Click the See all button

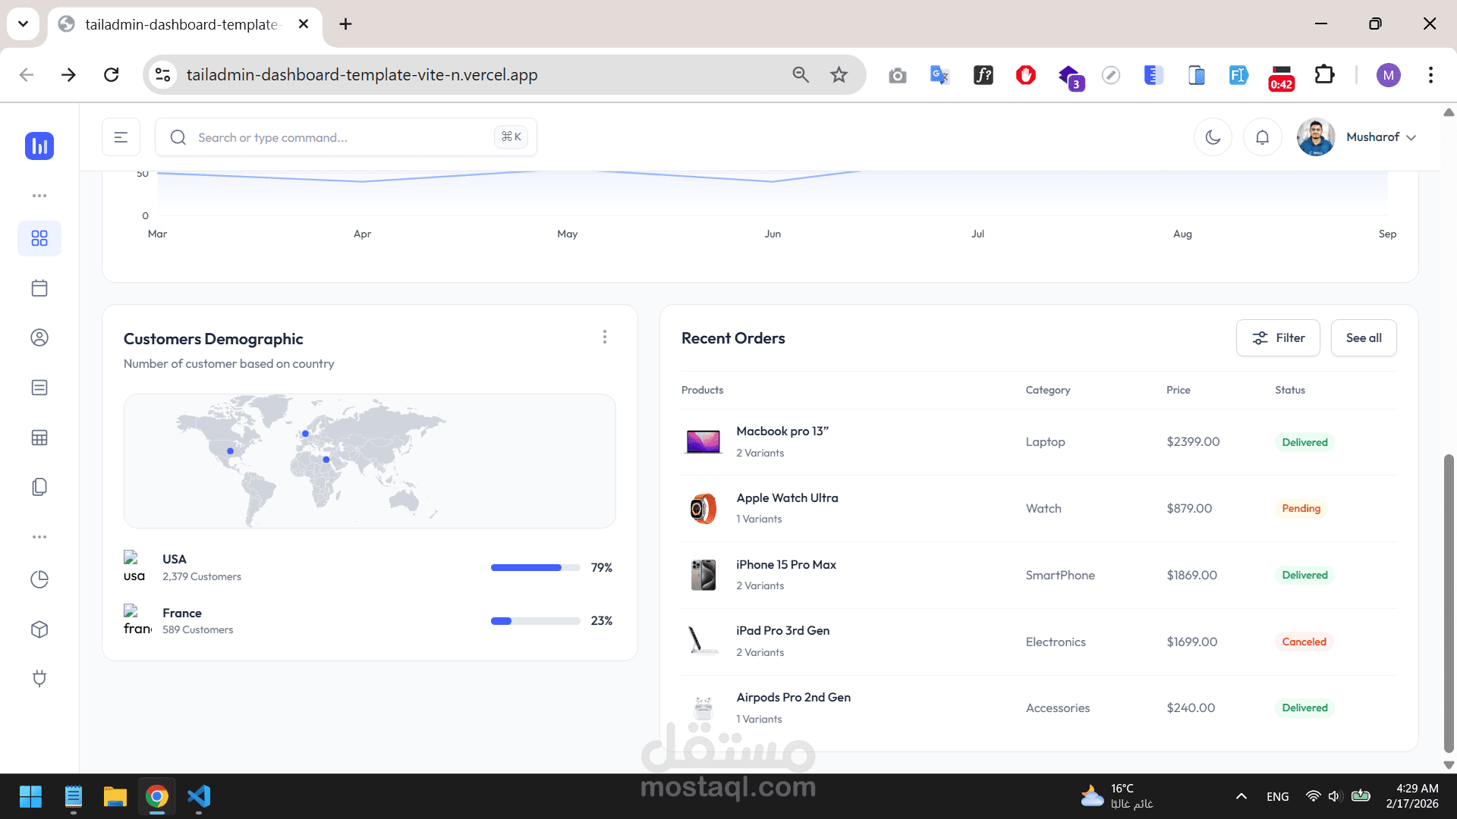click(x=1363, y=338)
